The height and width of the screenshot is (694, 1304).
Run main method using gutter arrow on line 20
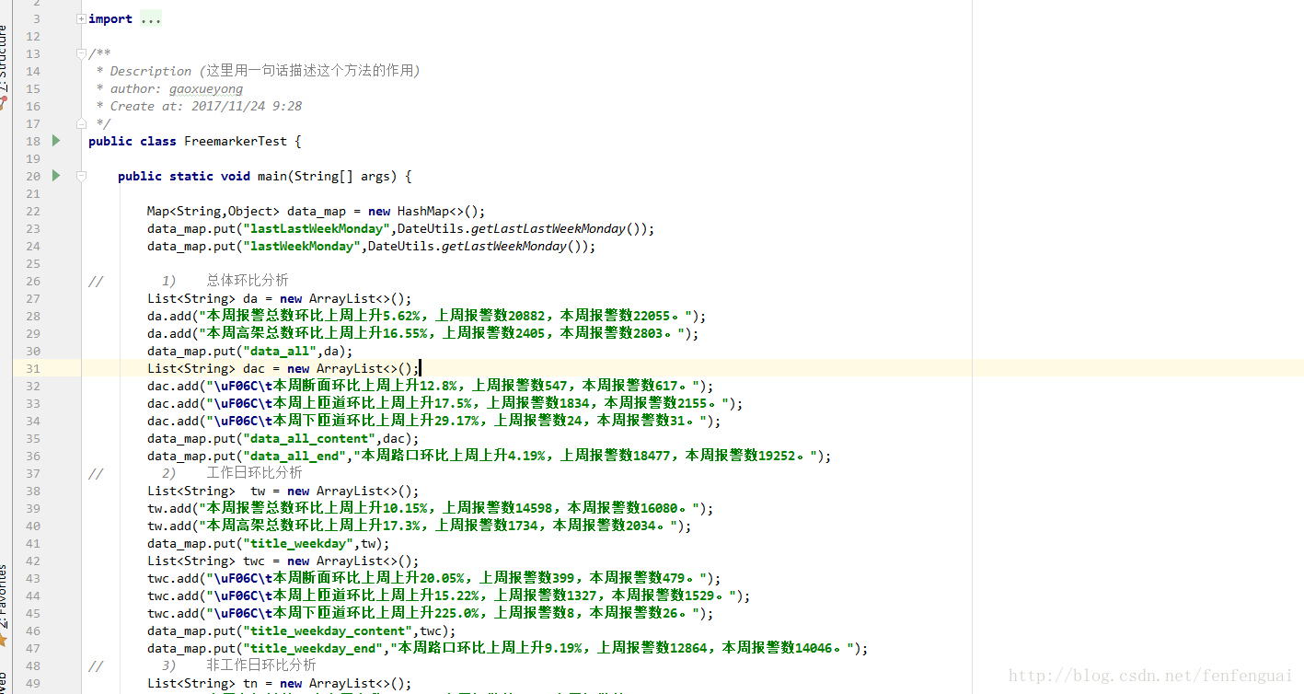[x=56, y=176]
